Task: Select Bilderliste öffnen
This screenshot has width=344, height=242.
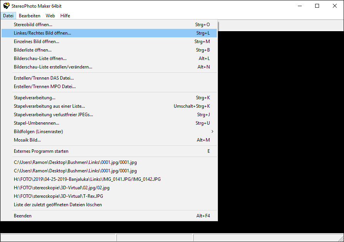Action: [x=109, y=50]
